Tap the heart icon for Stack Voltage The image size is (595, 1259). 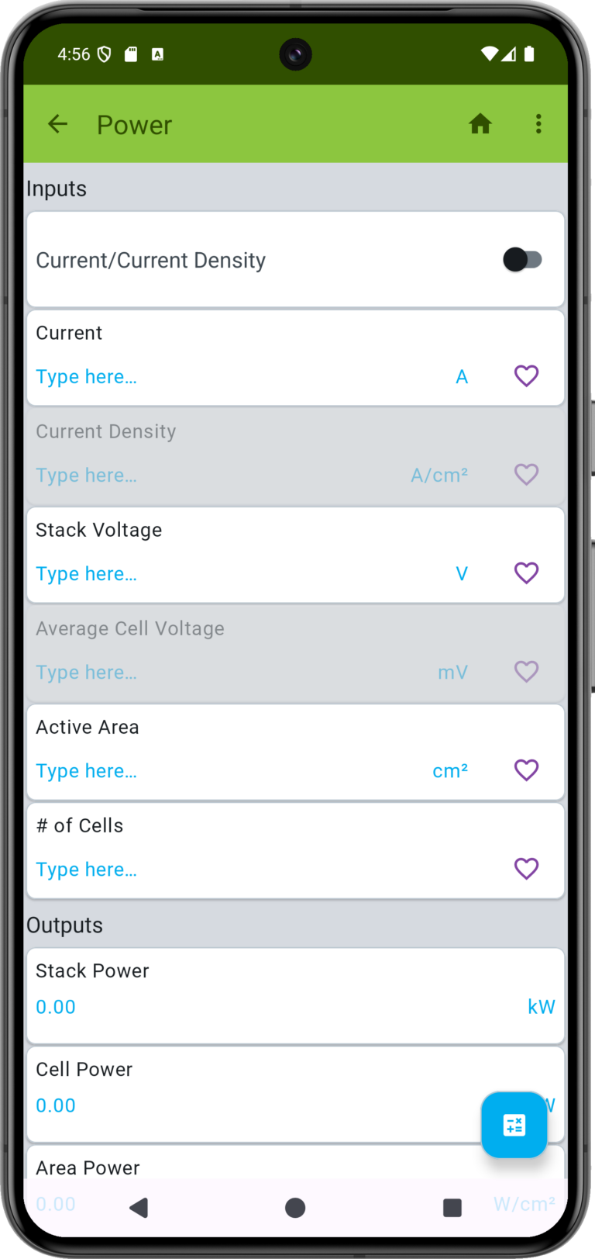(x=527, y=573)
